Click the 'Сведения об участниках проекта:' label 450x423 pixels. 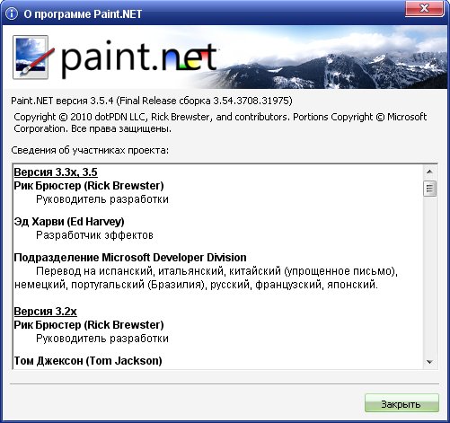click(90, 150)
